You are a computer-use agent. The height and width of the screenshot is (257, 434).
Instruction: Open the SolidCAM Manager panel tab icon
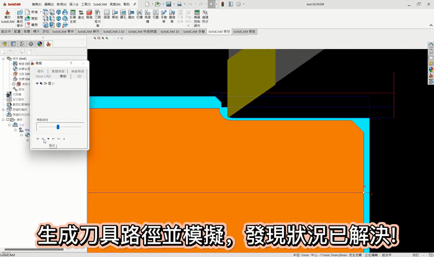coord(49,44)
